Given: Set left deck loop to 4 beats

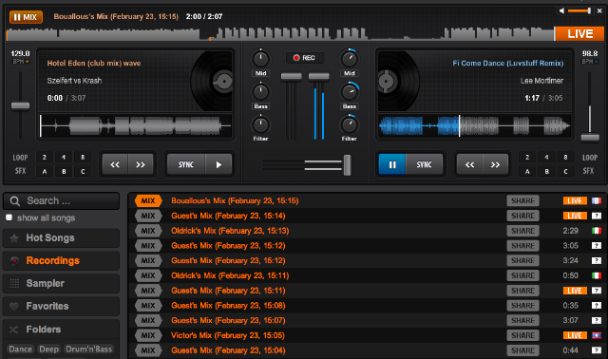Looking at the screenshot, I should [64, 157].
